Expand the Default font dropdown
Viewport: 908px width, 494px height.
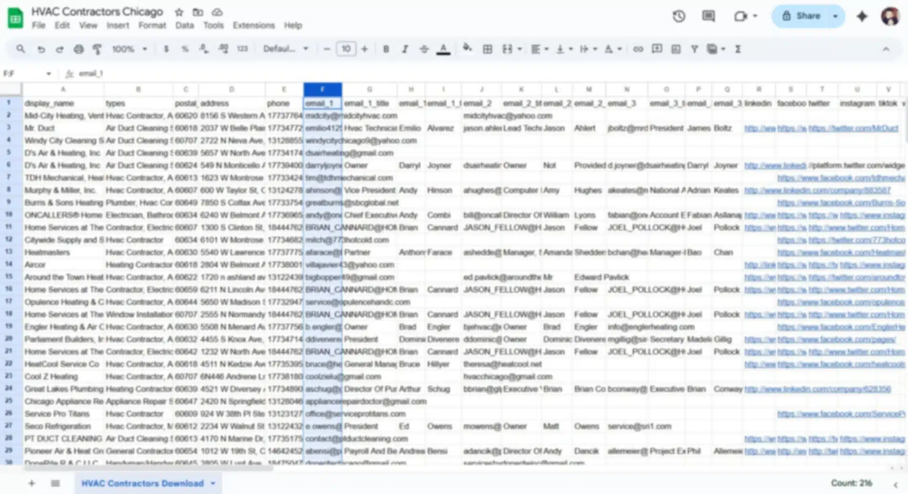[x=286, y=49]
